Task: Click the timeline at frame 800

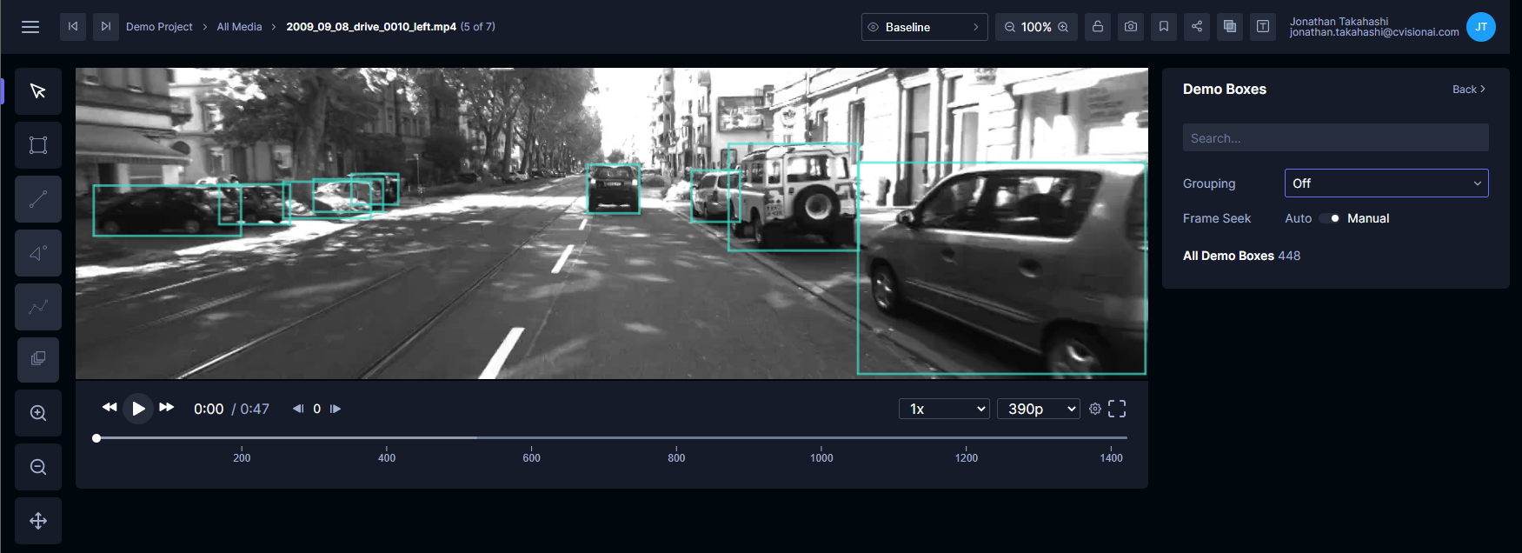Action: tap(676, 438)
